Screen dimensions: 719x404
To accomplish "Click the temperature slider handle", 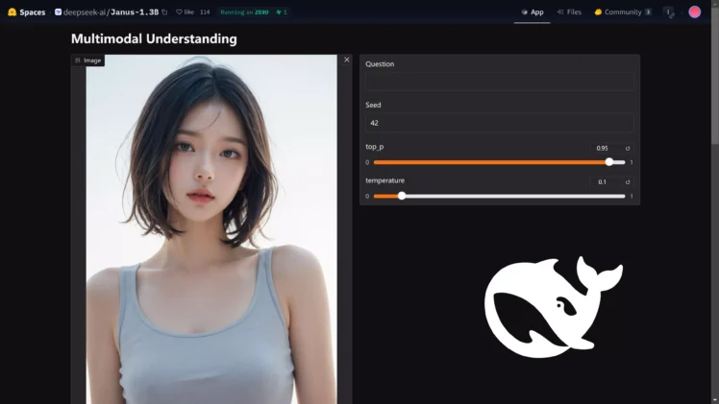I will point(402,196).
